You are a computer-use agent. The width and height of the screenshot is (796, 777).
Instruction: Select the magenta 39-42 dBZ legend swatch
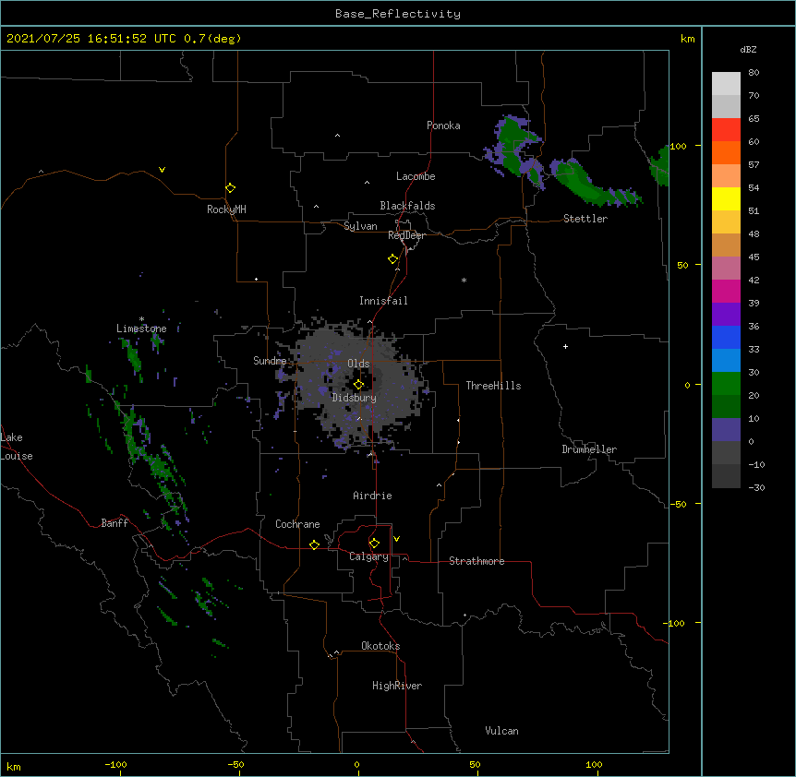click(726, 291)
